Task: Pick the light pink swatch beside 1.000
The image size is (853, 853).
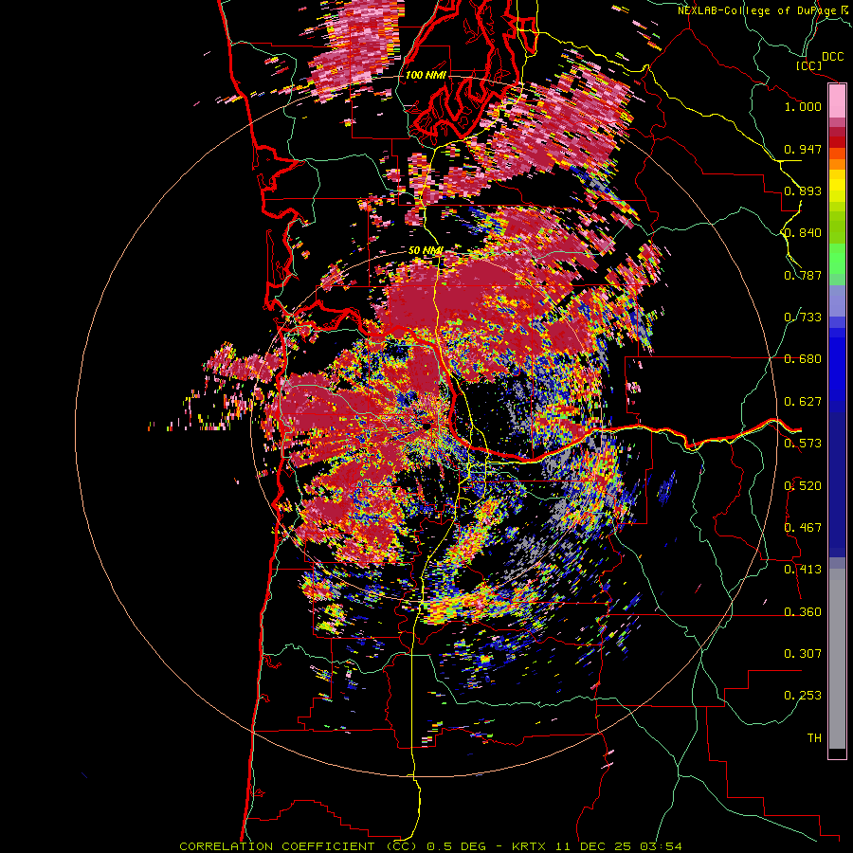Action: coord(837,101)
